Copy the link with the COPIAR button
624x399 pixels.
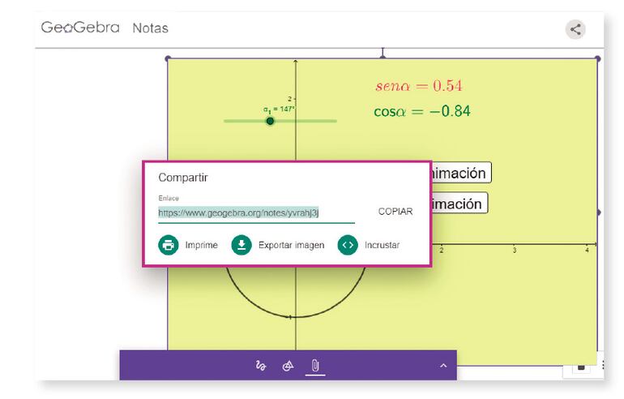click(x=395, y=212)
